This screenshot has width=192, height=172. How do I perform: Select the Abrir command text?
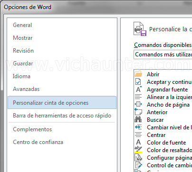tap(153, 74)
